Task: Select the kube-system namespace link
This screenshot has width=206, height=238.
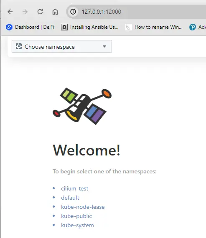Action: click(77, 225)
